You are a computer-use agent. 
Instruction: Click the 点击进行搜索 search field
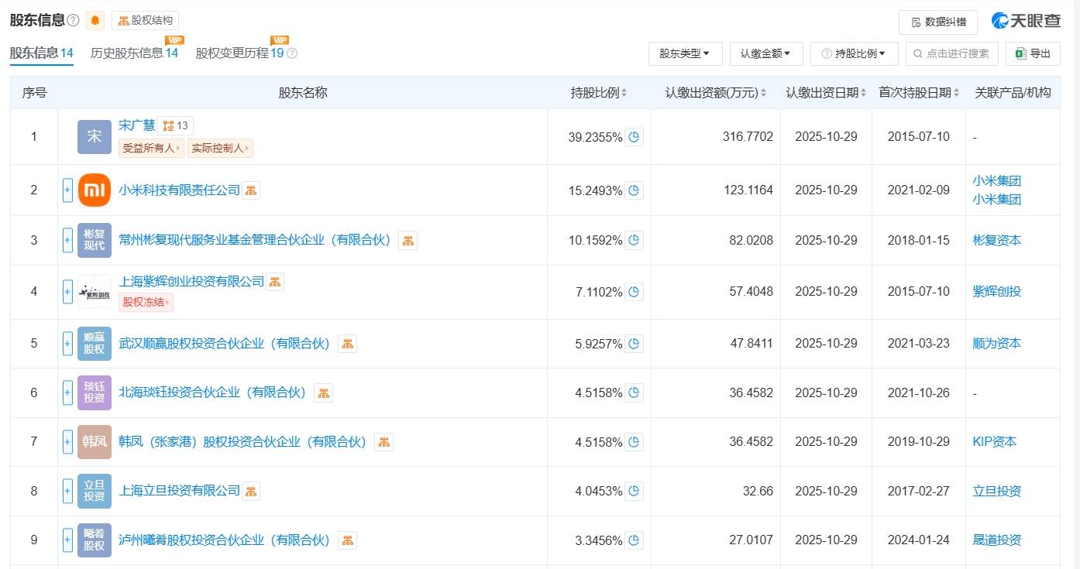pos(951,53)
